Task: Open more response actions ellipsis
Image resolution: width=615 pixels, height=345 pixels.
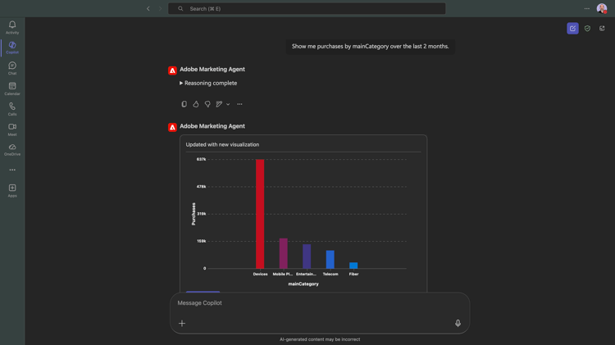Action: point(239,104)
